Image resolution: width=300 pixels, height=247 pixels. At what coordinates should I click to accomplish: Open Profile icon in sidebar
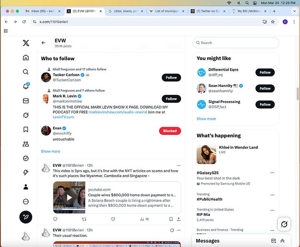pyautogui.click(x=26, y=187)
